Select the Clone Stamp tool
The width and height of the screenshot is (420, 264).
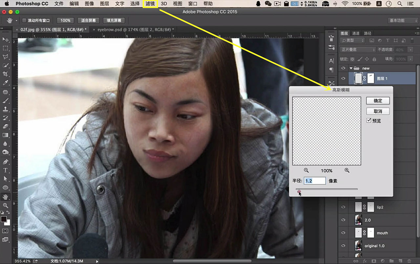(5, 109)
